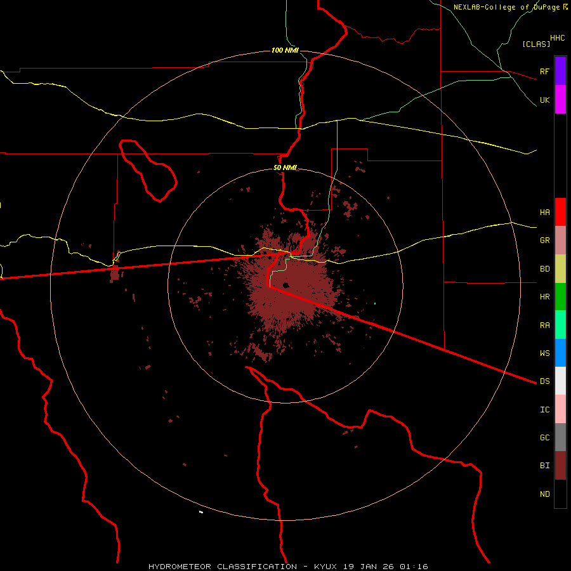Screen dimensions: 571x571
Task: Select the HA legend label
Action: [544, 212]
